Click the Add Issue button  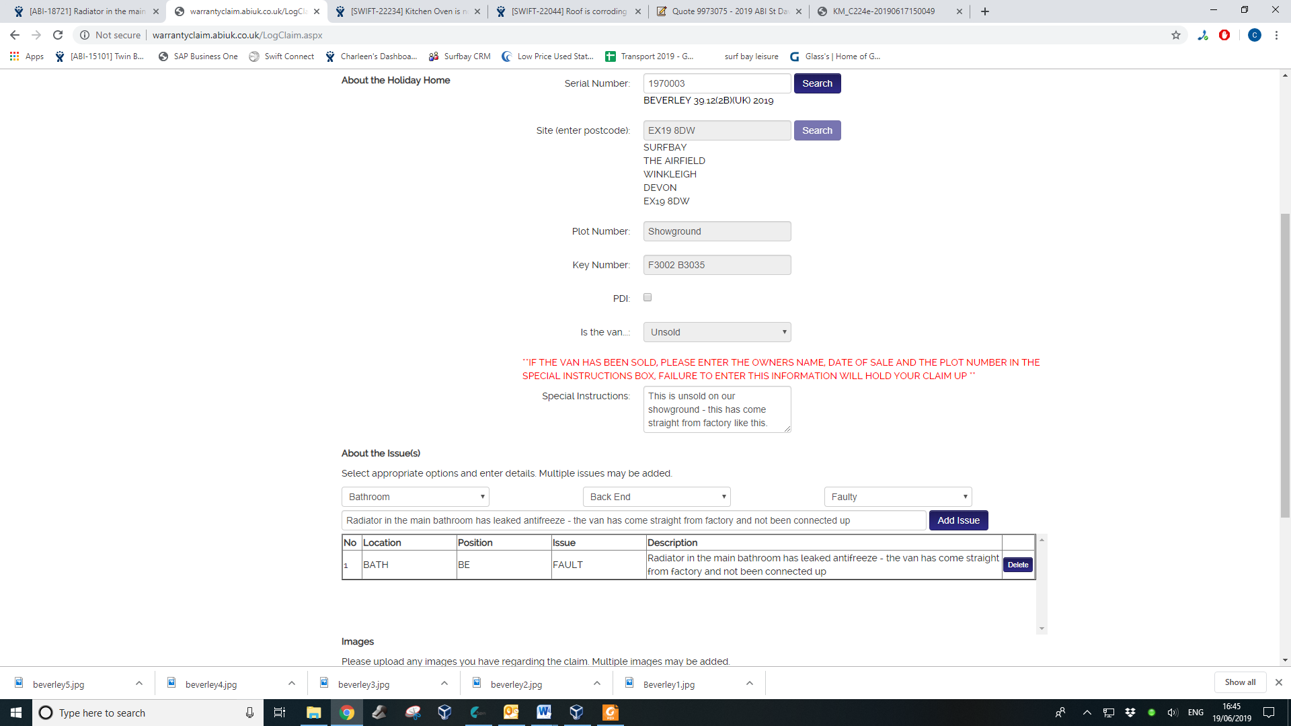click(958, 520)
